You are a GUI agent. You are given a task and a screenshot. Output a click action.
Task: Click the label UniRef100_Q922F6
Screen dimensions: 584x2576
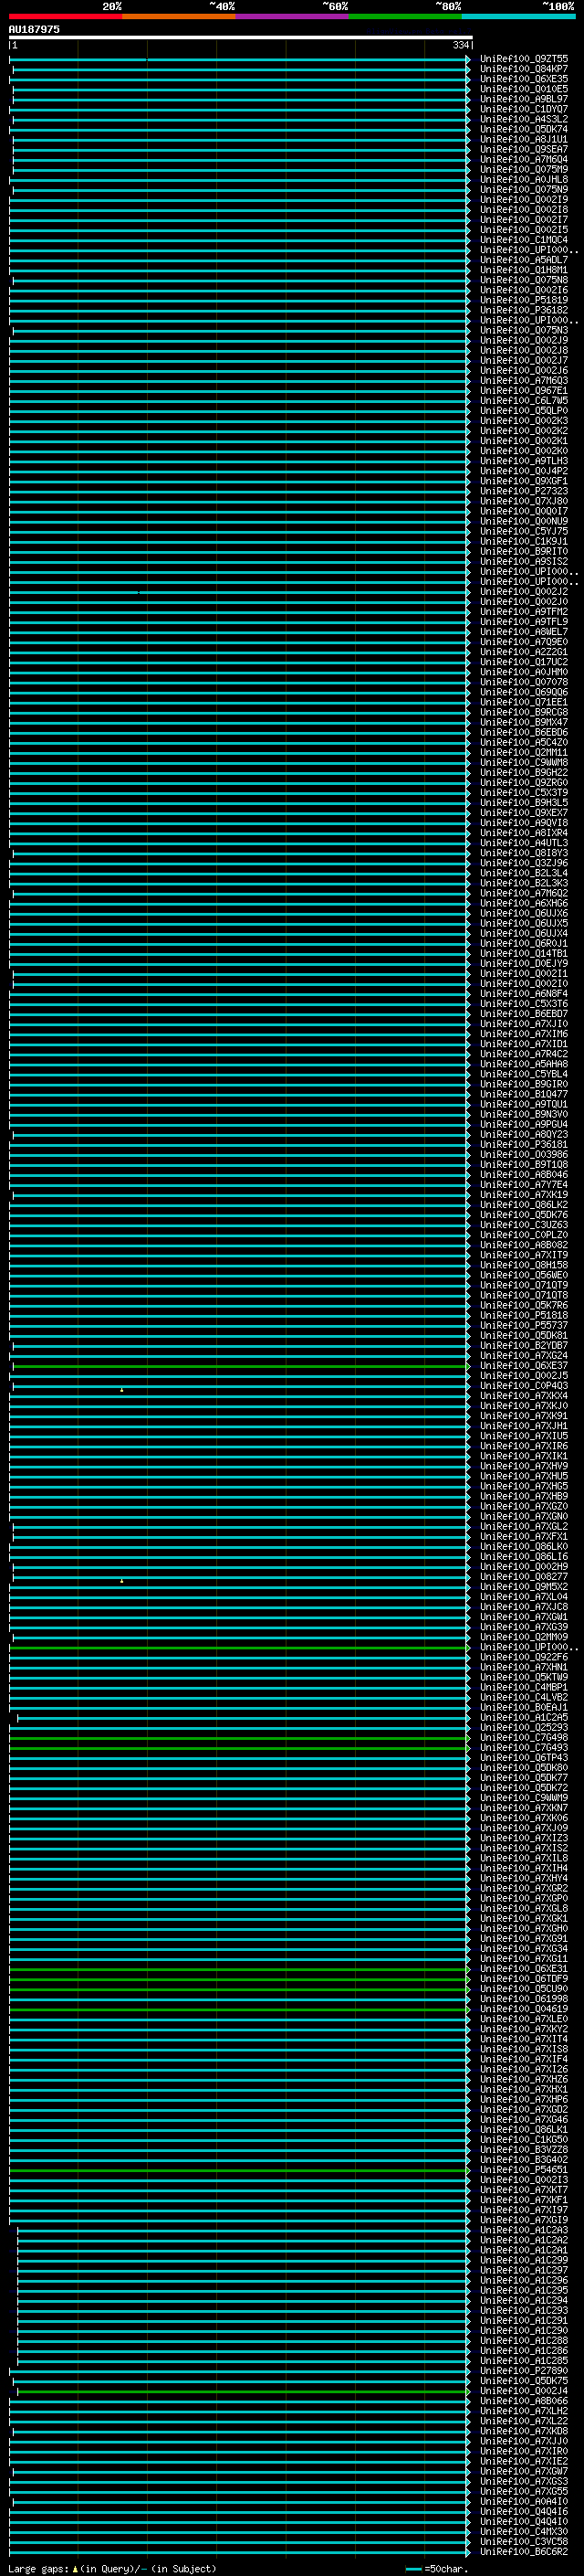[x=523, y=1658]
